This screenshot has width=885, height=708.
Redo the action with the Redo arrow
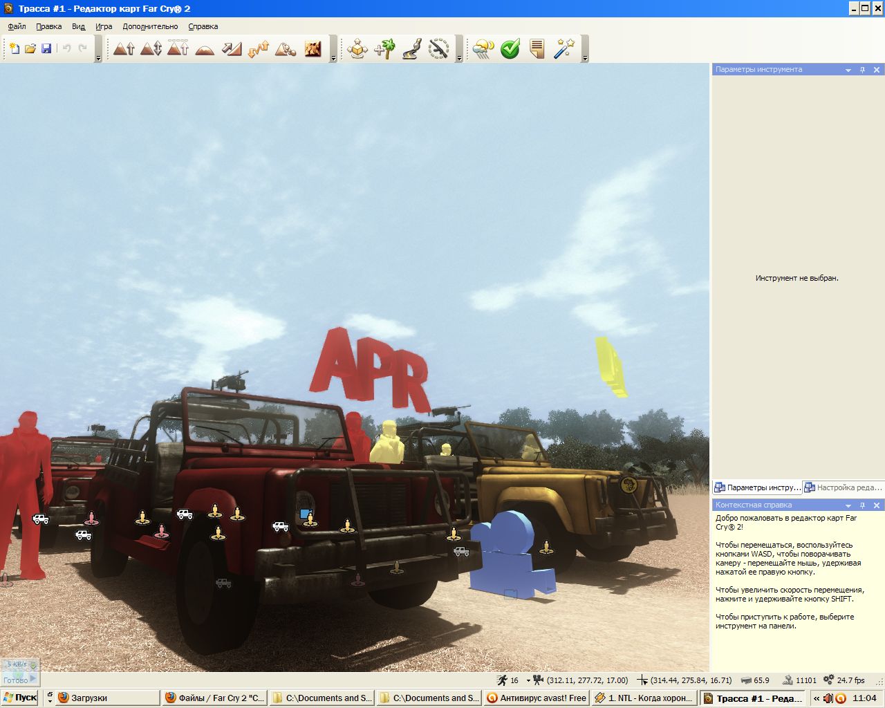click(x=83, y=48)
